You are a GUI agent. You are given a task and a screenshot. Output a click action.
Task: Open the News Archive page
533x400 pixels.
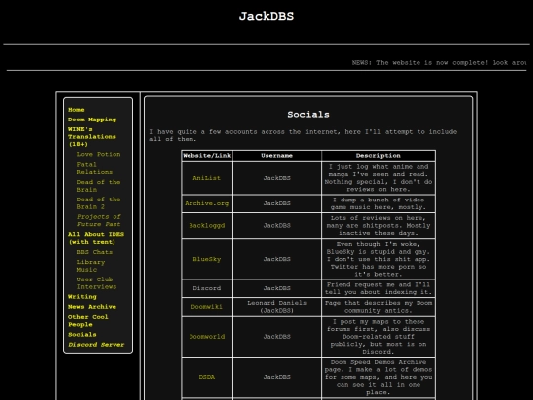click(x=92, y=307)
